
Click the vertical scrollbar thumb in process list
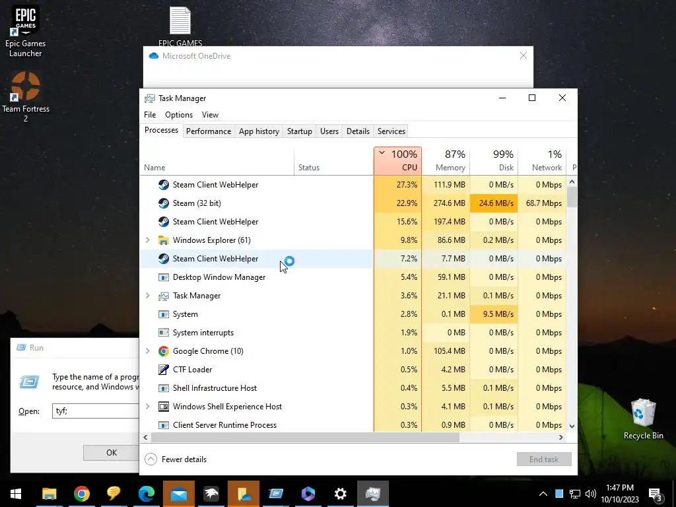572,197
